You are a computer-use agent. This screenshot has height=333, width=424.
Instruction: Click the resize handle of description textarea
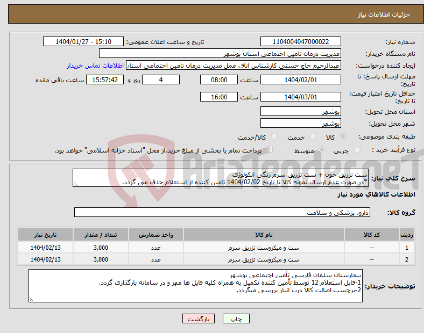(75, 184)
